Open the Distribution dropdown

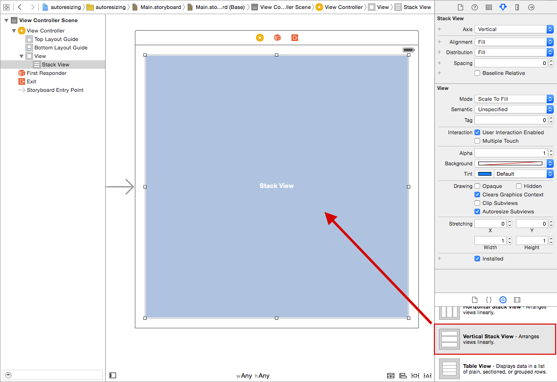(x=514, y=52)
